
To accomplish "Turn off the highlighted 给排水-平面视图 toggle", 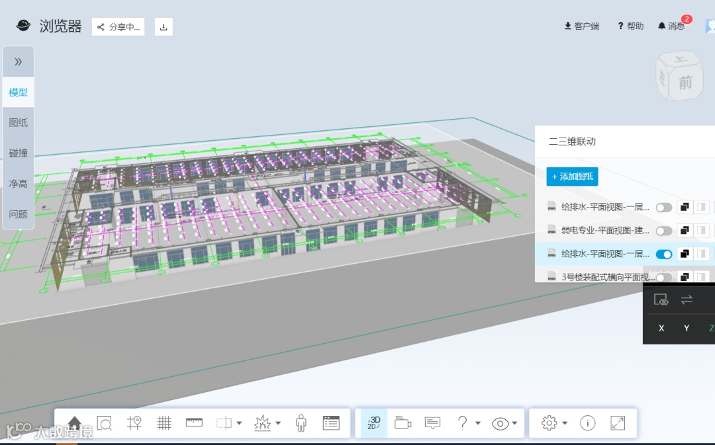I will click(x=664, y=254).
